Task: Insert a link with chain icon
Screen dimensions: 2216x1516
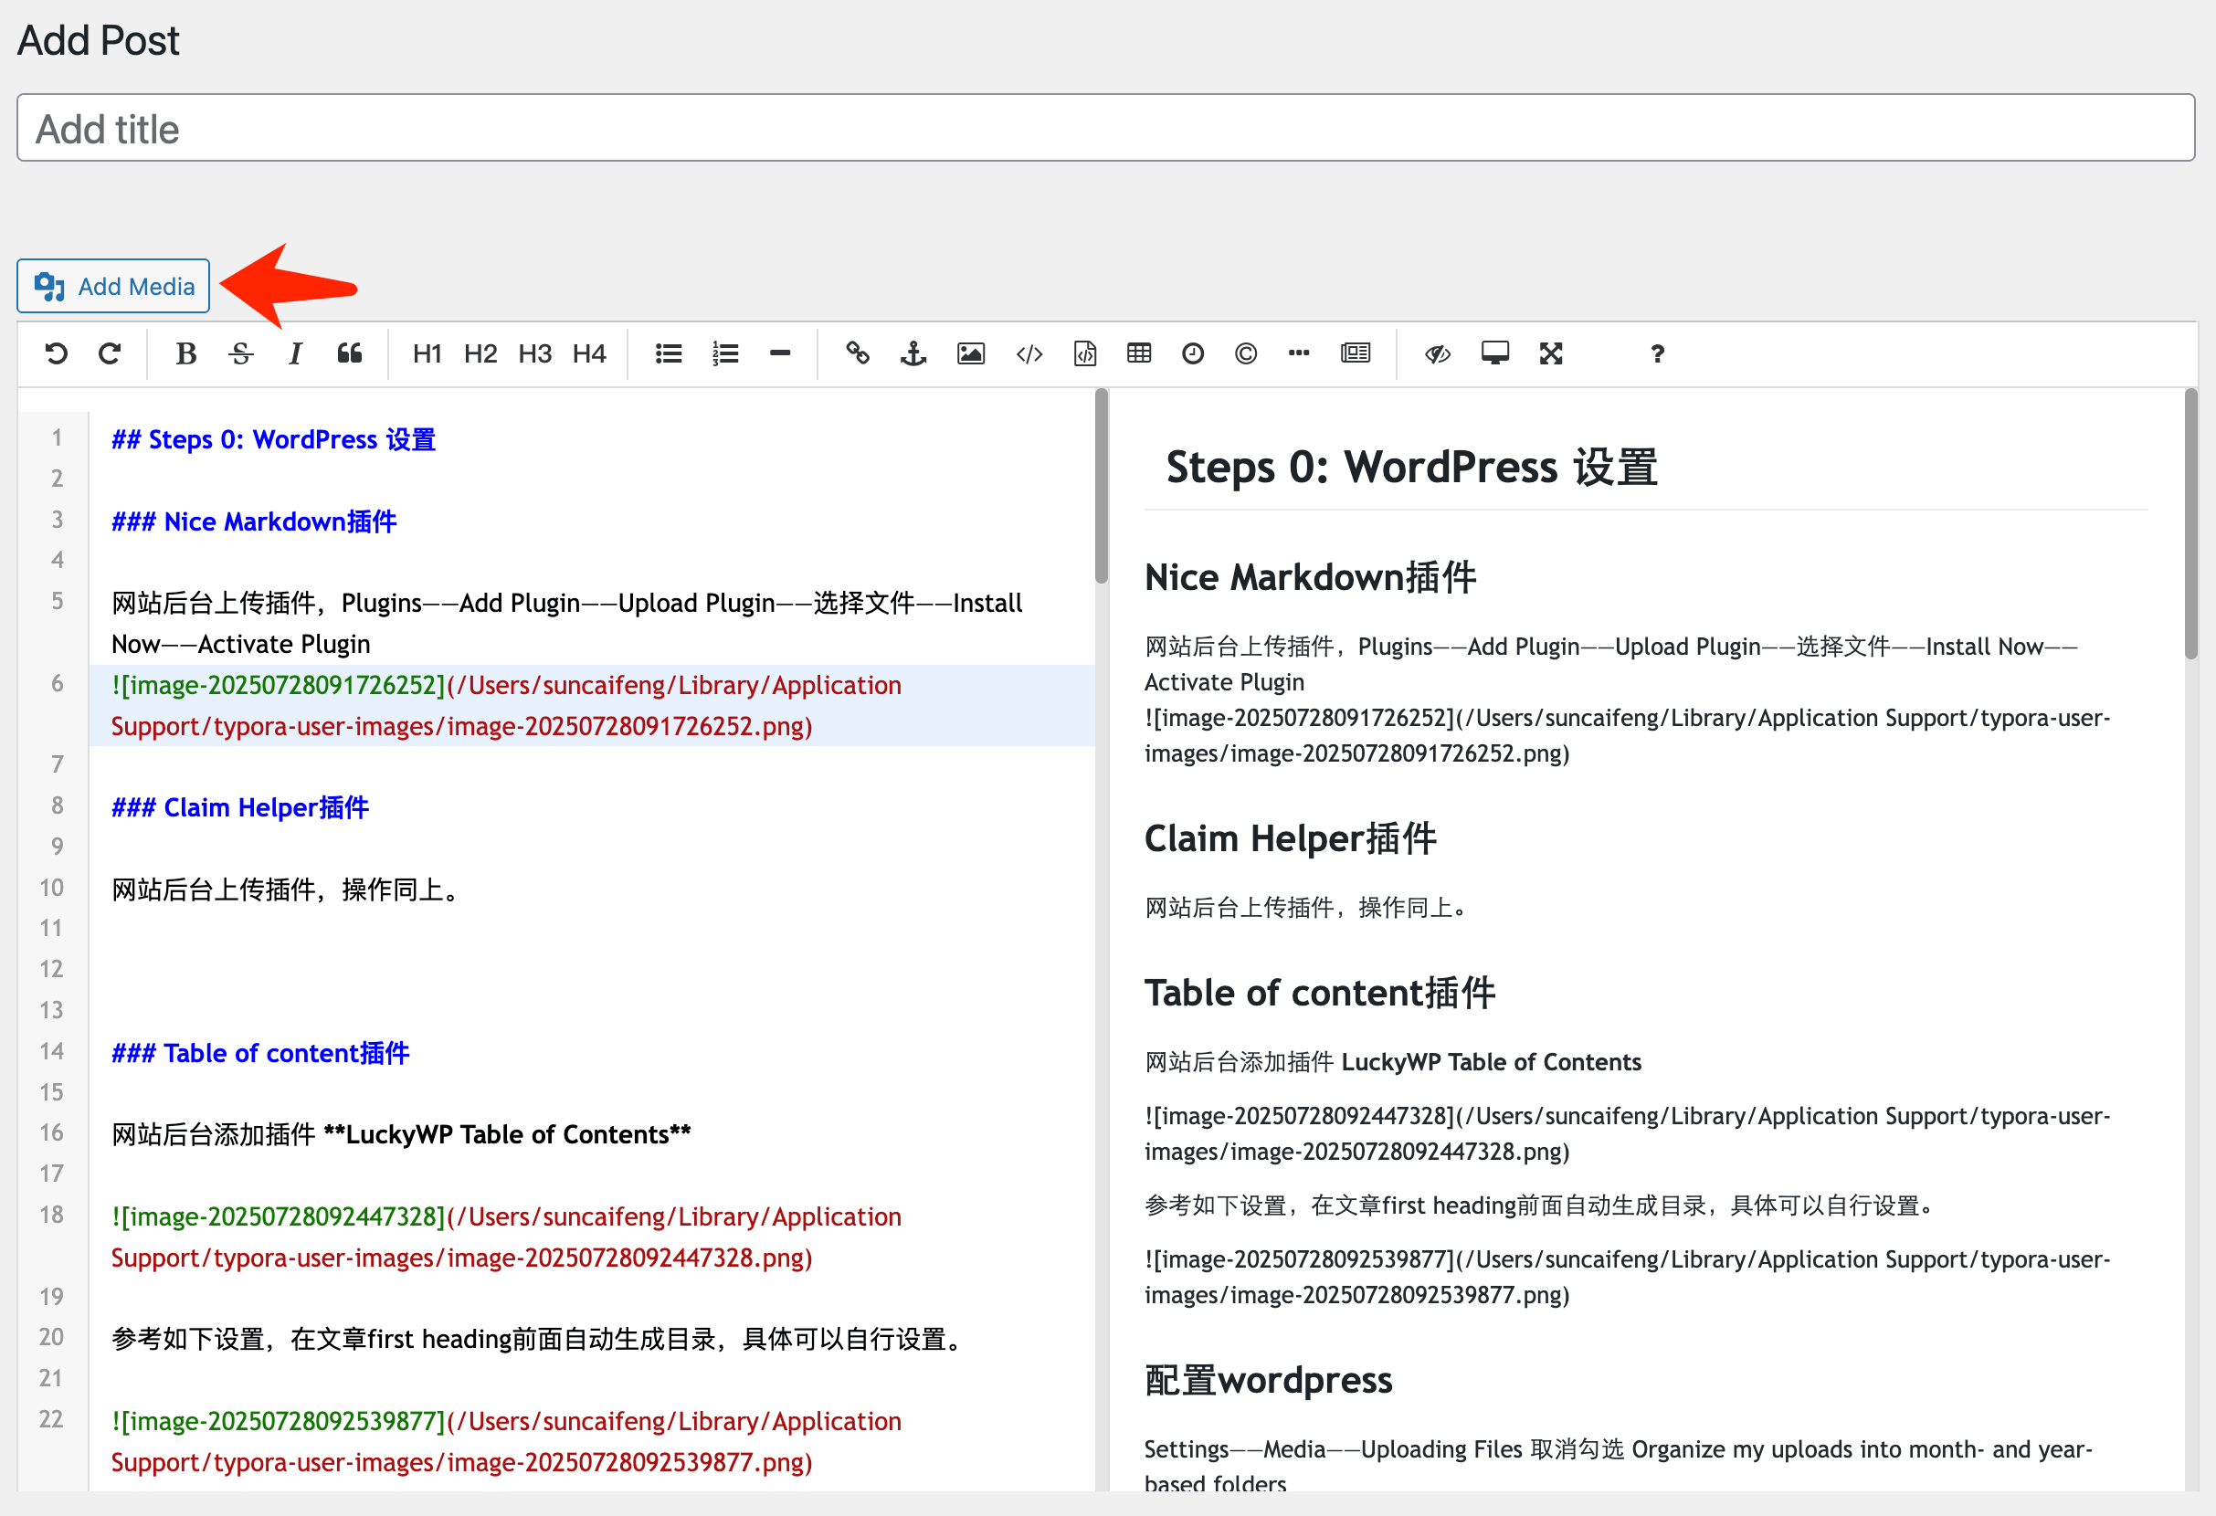Action: point(857,353)
